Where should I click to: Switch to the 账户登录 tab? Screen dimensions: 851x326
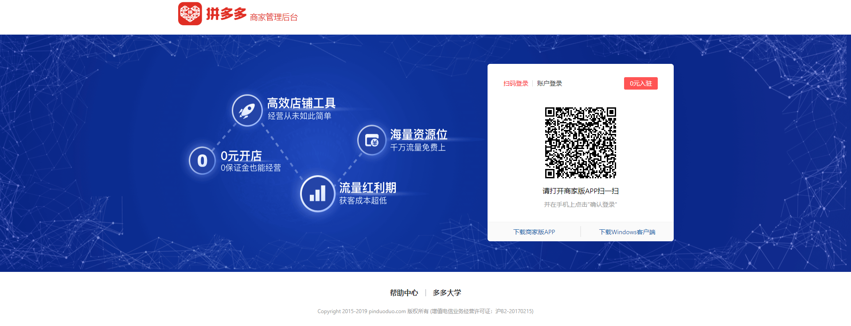[x=550, y=83]
